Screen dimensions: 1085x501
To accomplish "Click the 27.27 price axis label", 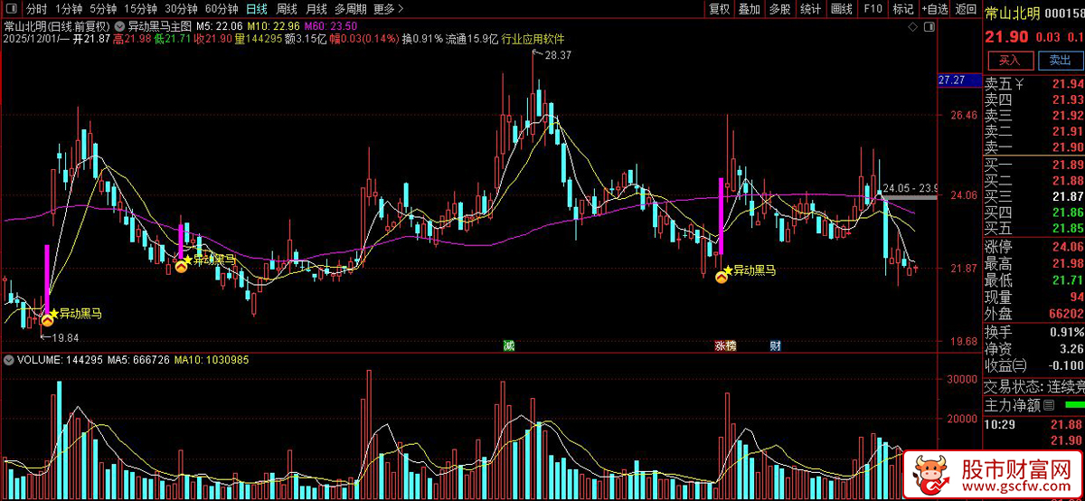I will [x=953, y=80].
